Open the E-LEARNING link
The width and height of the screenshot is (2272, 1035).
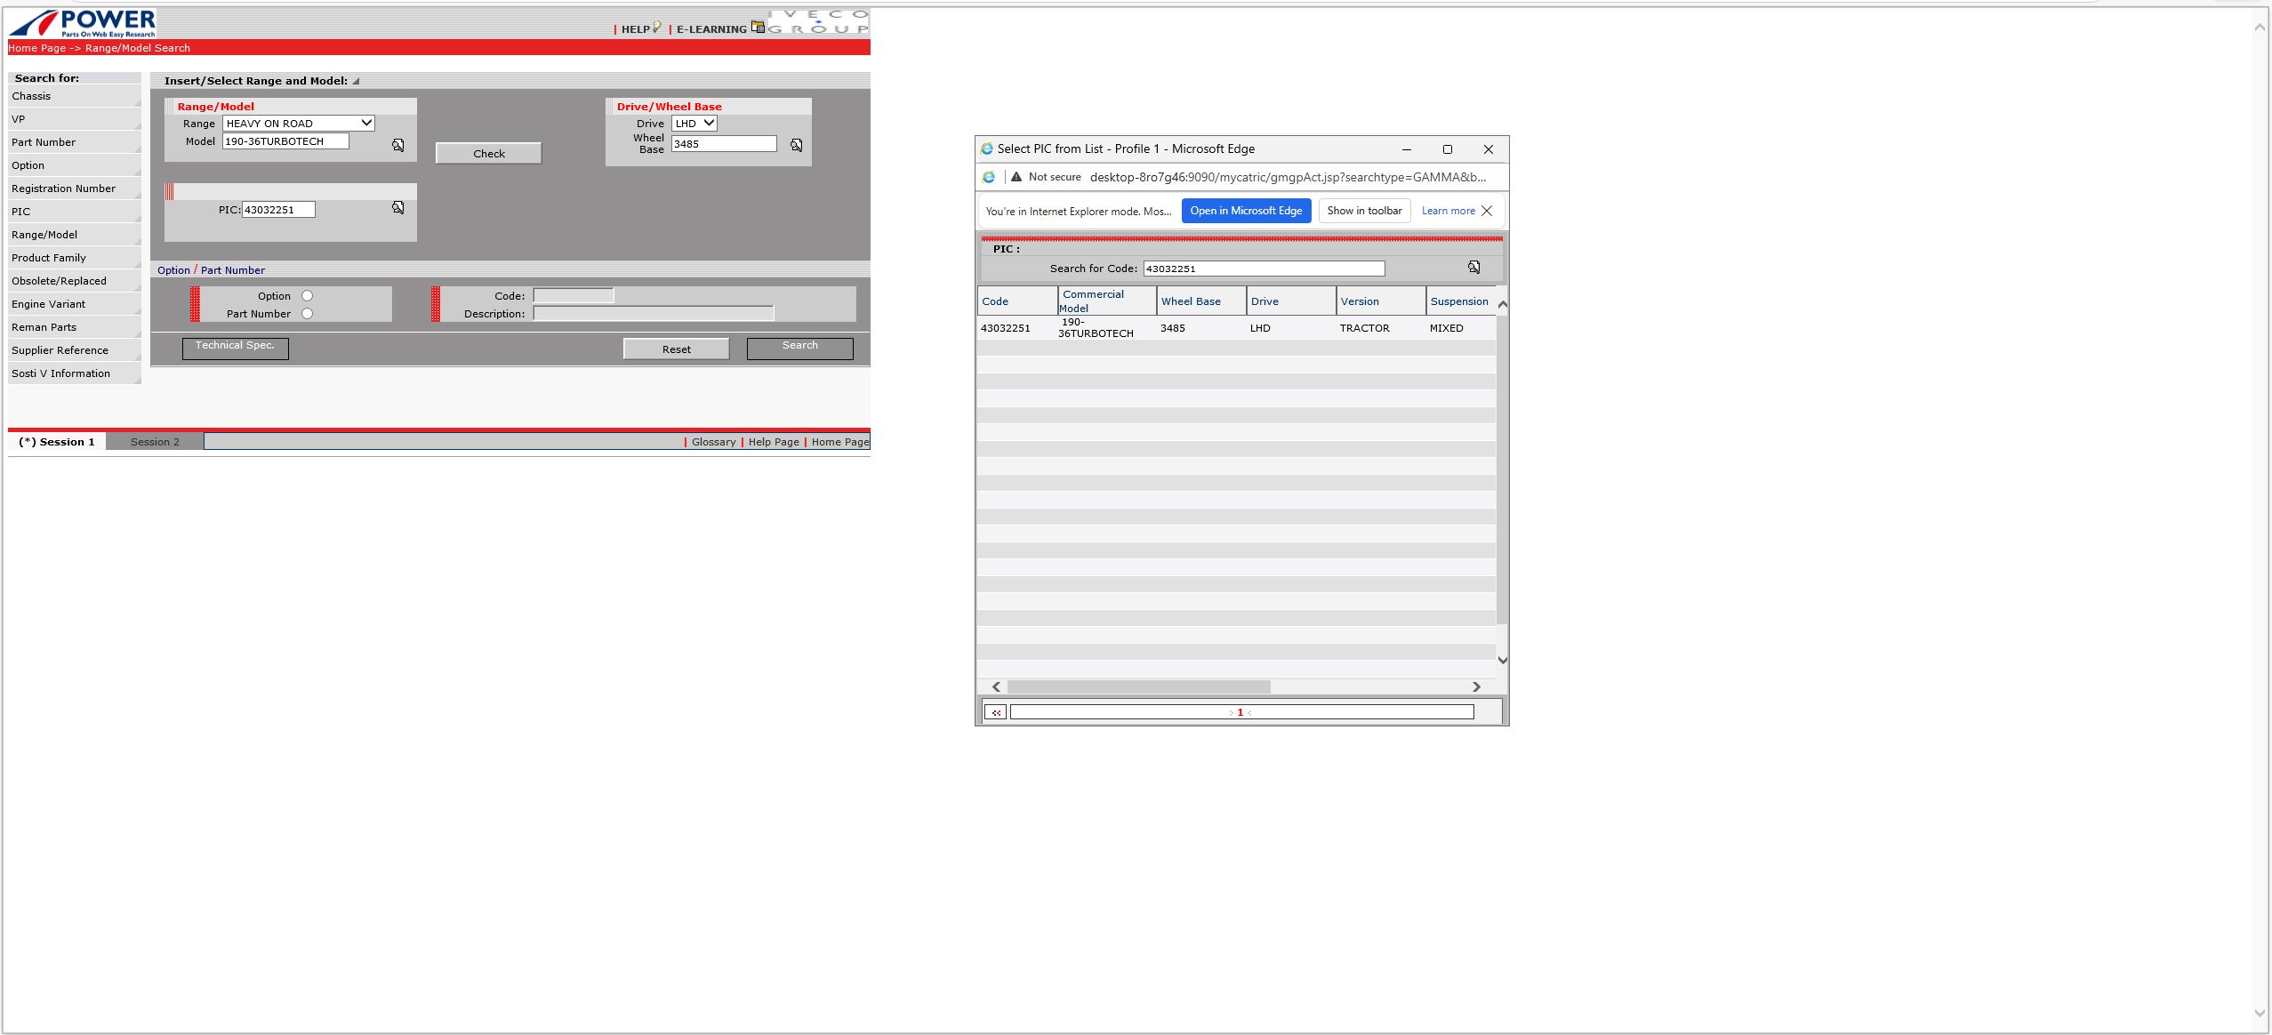pyautogui.click(x=711, y=29)
